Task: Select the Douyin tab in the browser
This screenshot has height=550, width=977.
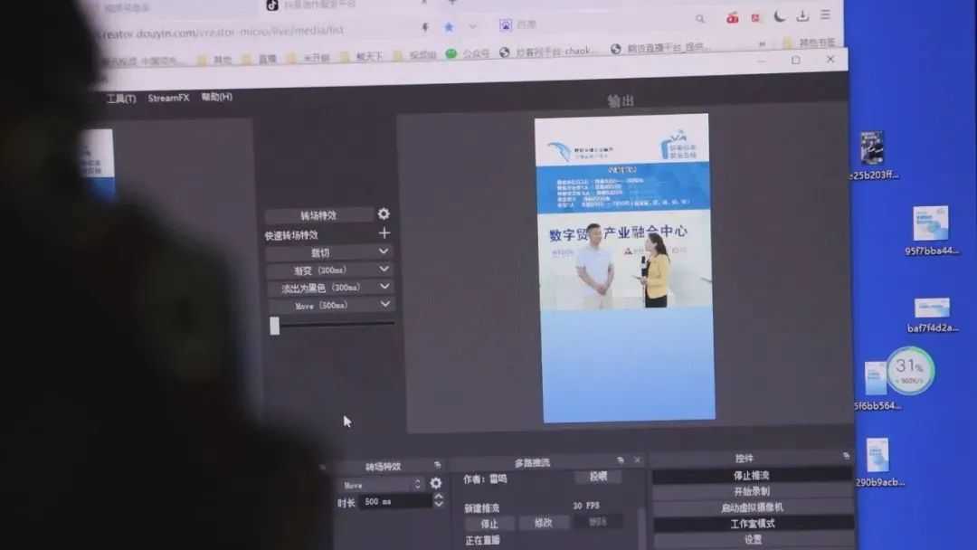Action: tap(313, 5)
